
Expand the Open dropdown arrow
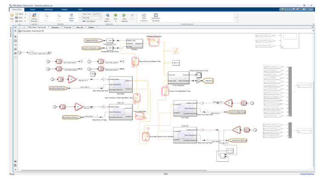26,14
